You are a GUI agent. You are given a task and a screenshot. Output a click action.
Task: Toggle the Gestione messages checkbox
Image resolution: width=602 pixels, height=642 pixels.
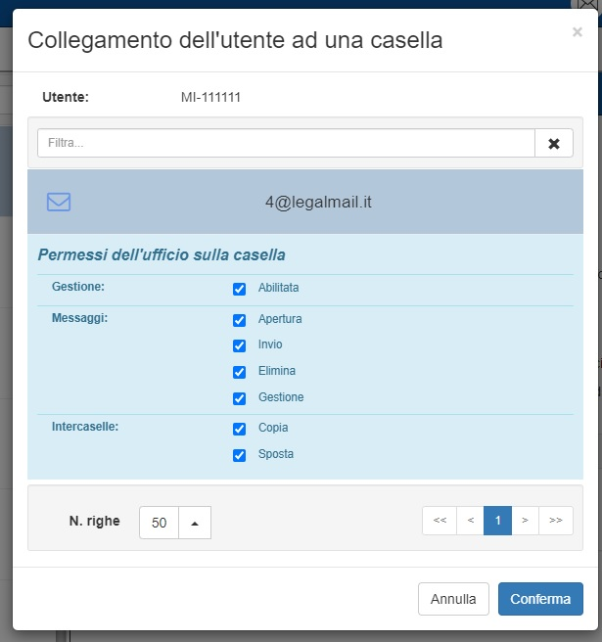point(239,398)
